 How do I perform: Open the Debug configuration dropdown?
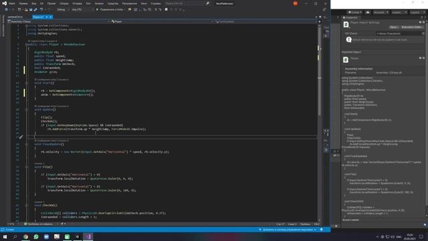coord(63,9)
